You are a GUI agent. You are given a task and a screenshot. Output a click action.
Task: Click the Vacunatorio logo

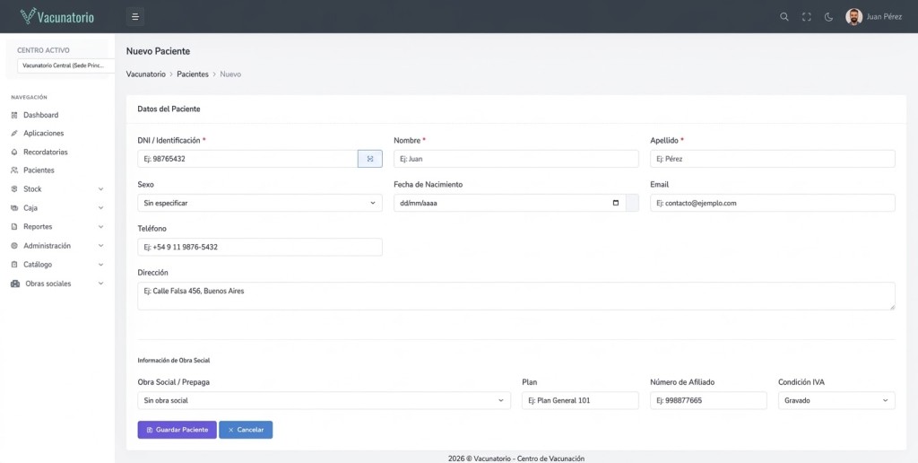click(x=56, y=16)
